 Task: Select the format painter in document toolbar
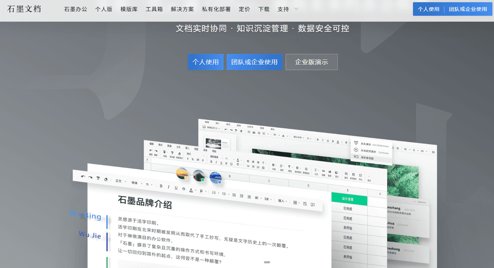[x=98, y=178]
